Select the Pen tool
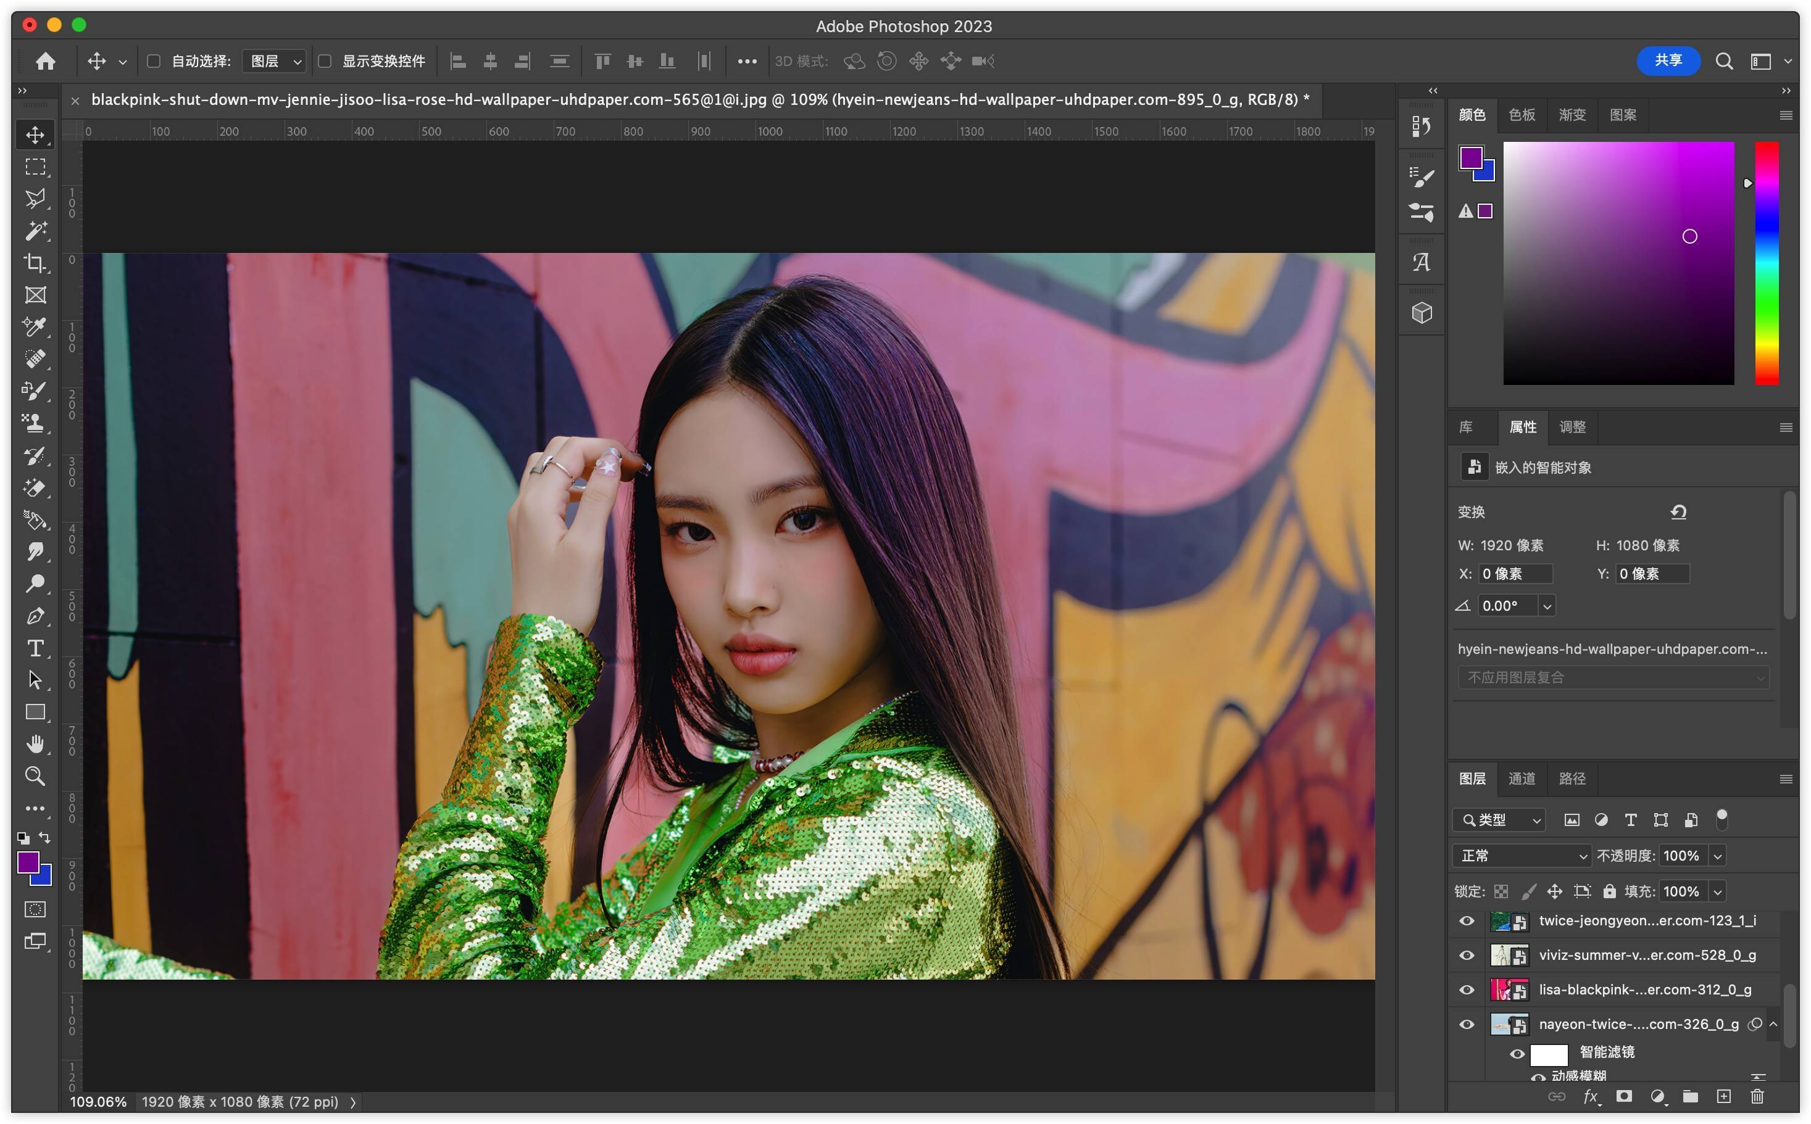The image size is (1811, 1124). click(x=35, y=616)
